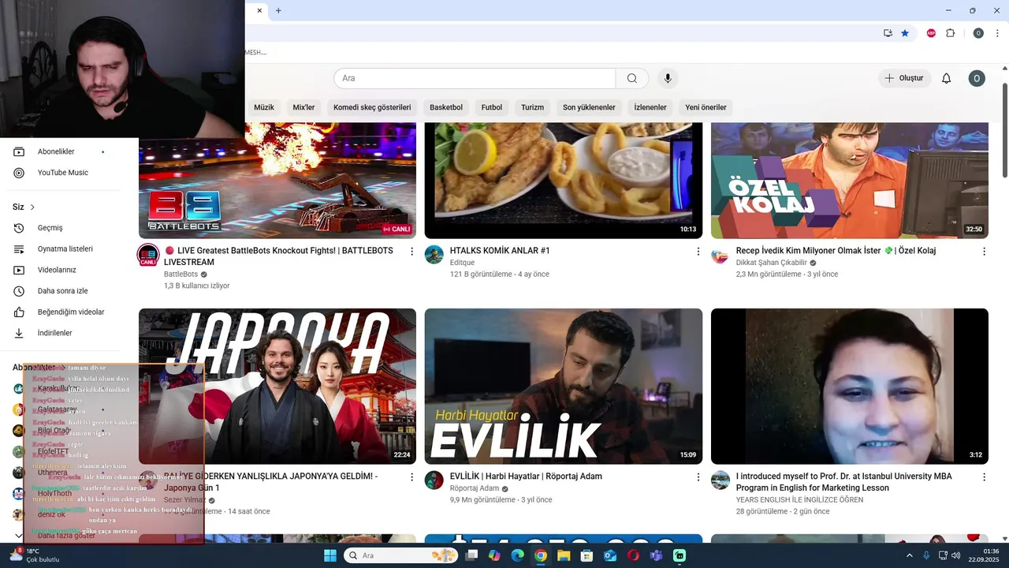This screenshot has height=568, width=1009.
Task: Open Opera browser from taskbar
Action: 633,555
